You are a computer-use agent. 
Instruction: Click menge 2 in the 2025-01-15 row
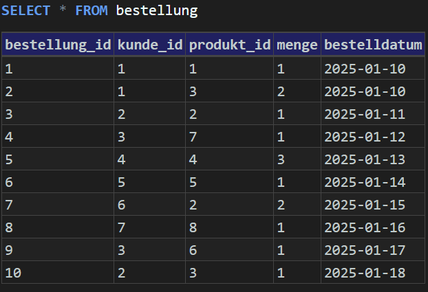pos(297,205)
